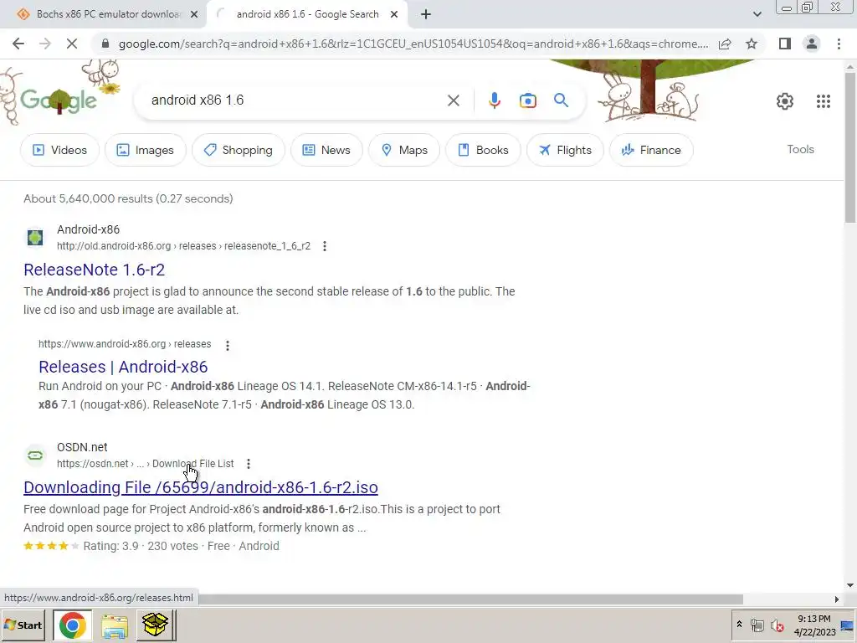Click the Google doodle logo
857x643 pixels.
(59, 100)
